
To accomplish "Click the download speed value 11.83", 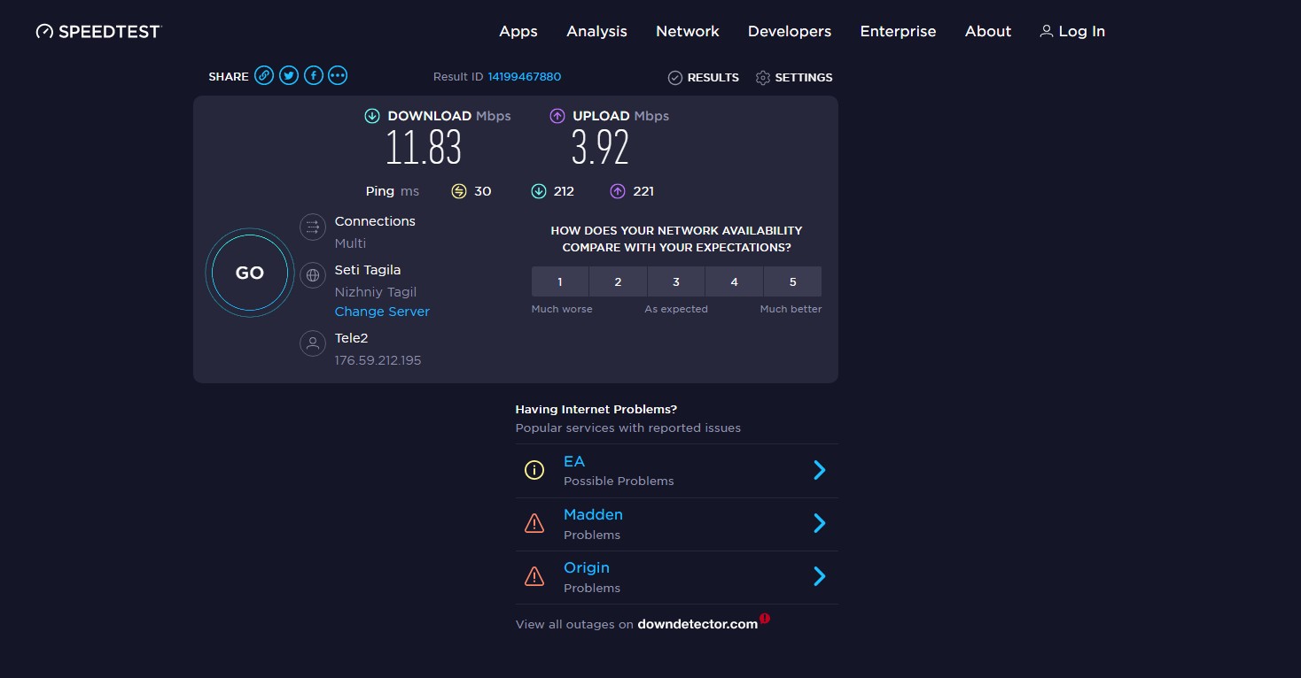I will click(424, 147).
